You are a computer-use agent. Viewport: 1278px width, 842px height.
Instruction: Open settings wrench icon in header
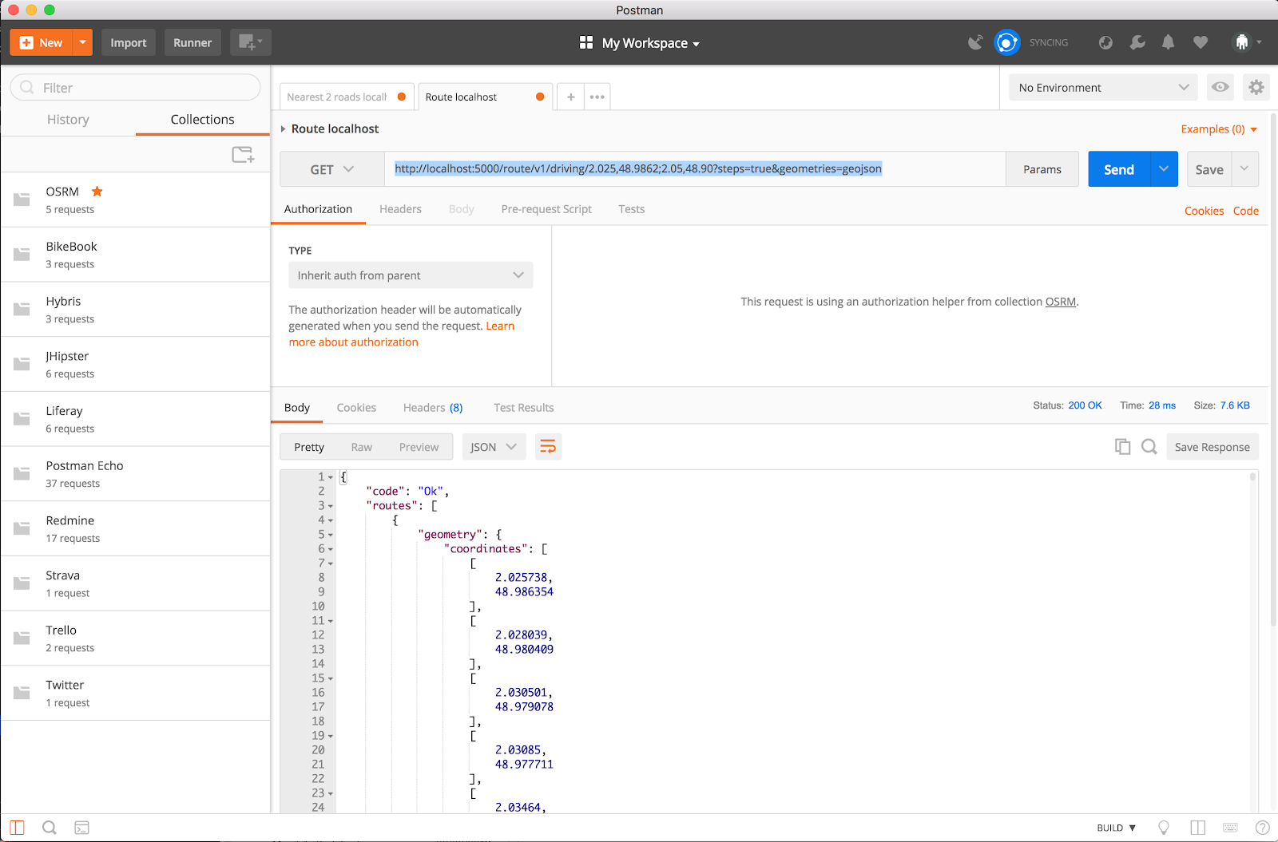click(1137, 42)
